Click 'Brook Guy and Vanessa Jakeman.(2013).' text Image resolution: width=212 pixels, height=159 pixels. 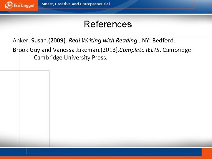[x=66, y=50]
